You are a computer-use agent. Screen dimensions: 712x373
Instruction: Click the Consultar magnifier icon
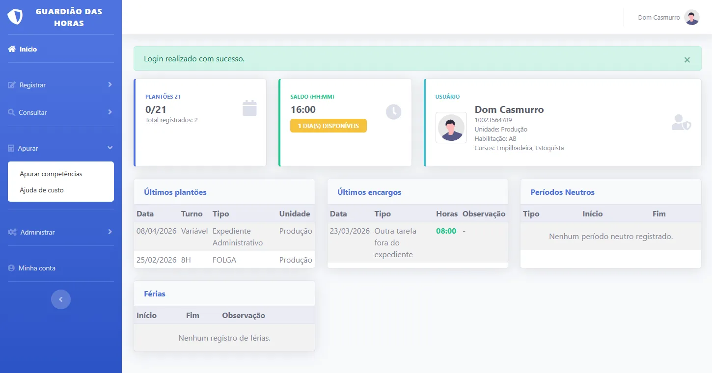11,112
